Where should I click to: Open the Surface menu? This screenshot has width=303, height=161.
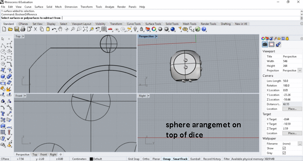point(39,7)
